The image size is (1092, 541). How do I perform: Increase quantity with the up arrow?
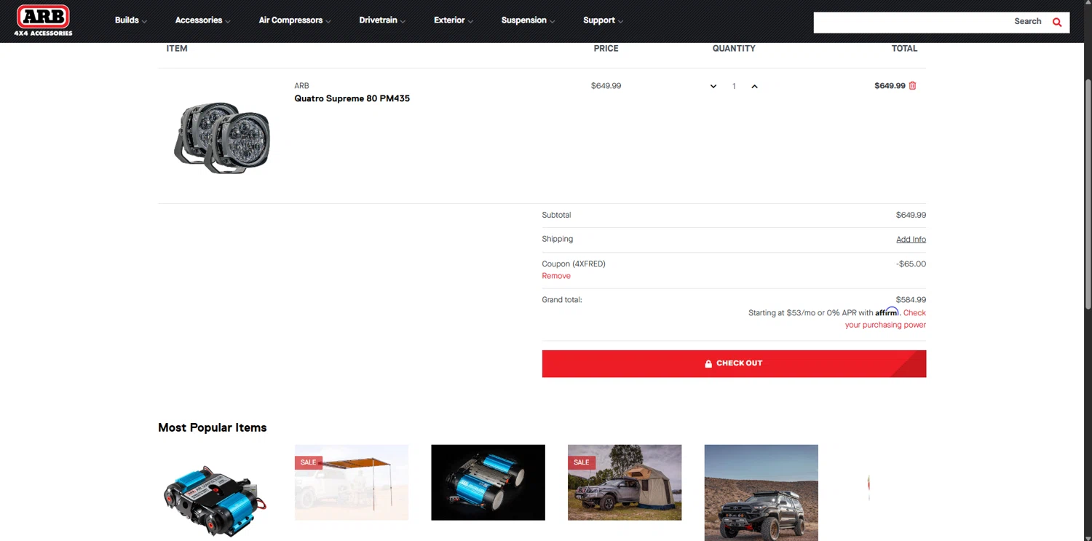(754, 87)
